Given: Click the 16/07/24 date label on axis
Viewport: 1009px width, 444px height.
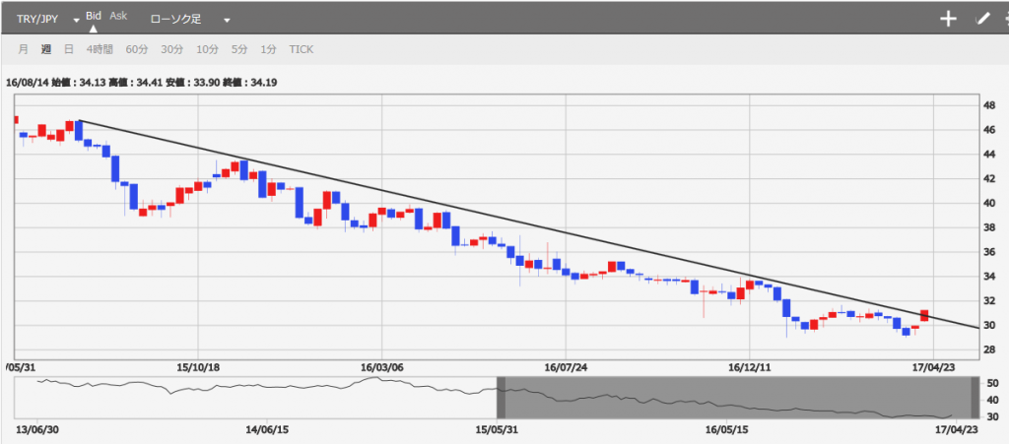Looking at the screenshot, I should click(x=567, y=368).
